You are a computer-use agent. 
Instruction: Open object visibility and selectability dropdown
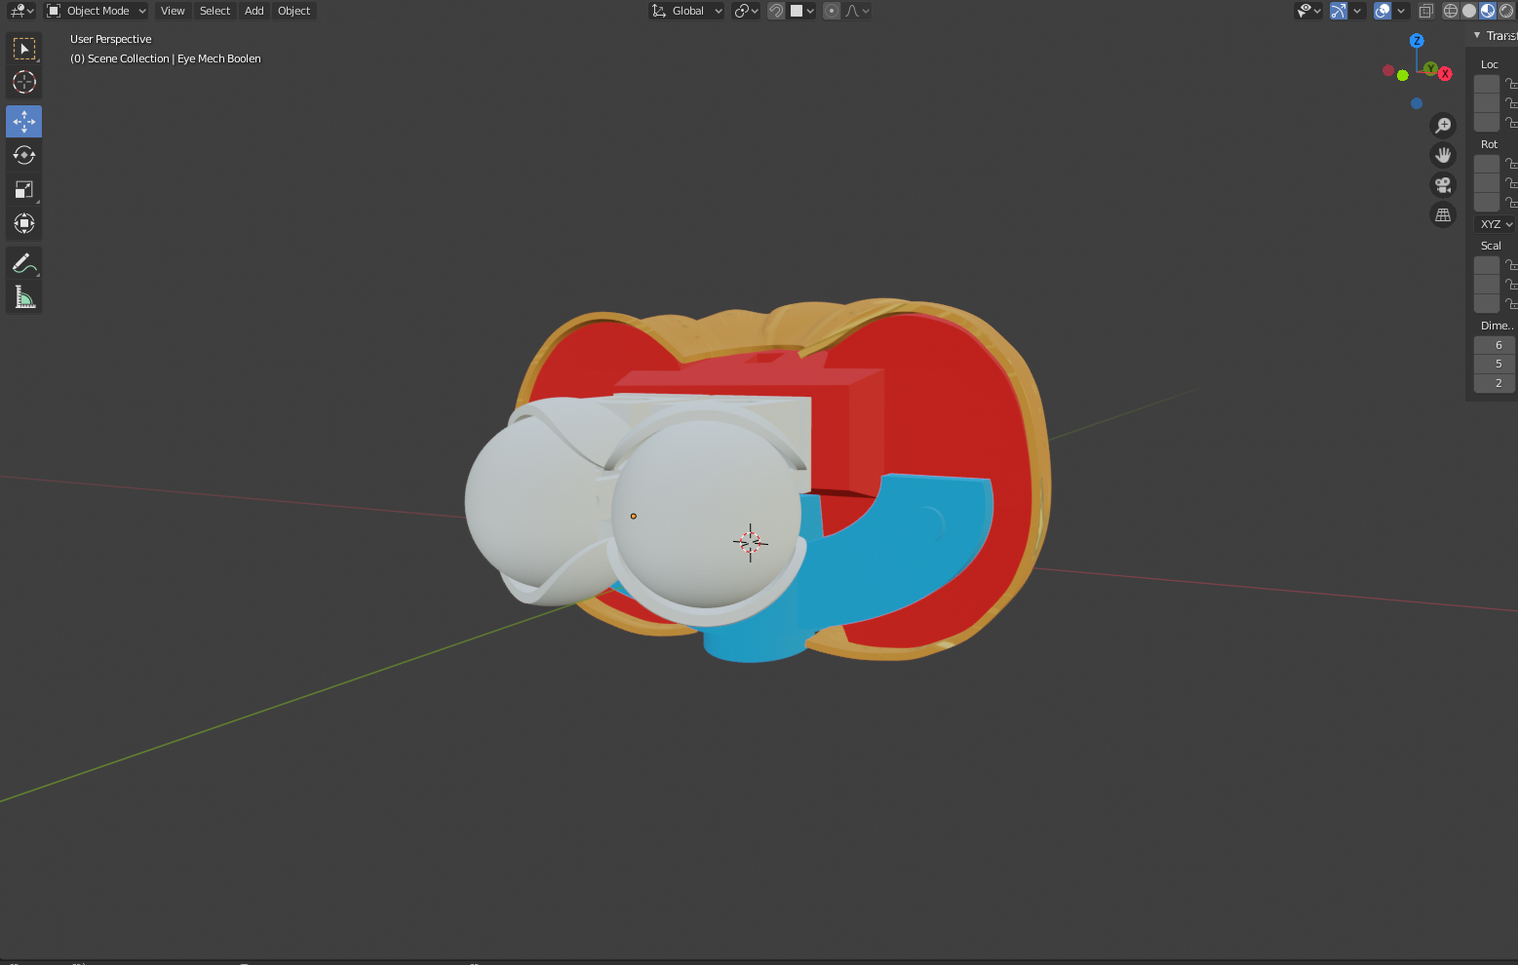click(1307, 11)
